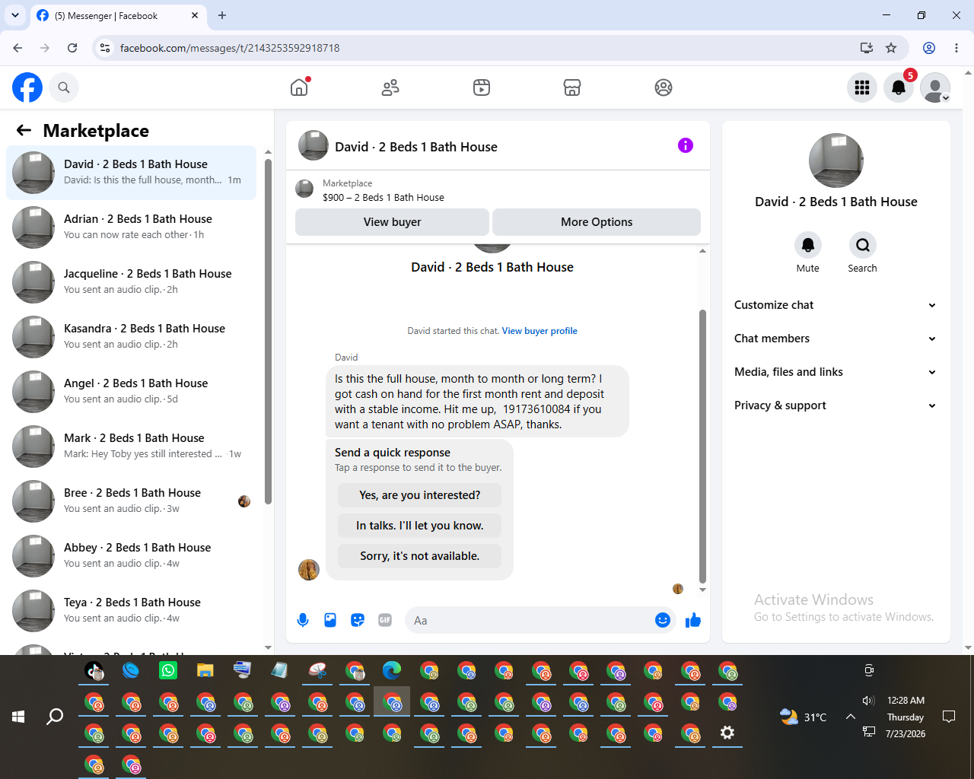Go to the Facebook Home feed icon
This screenshot has width=974, height=779.
[299, 87]
